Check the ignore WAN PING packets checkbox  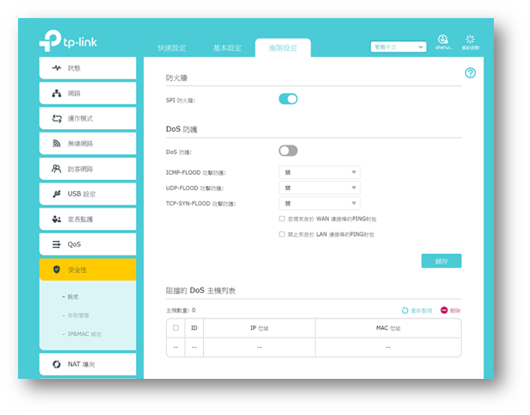click(282, 219)
